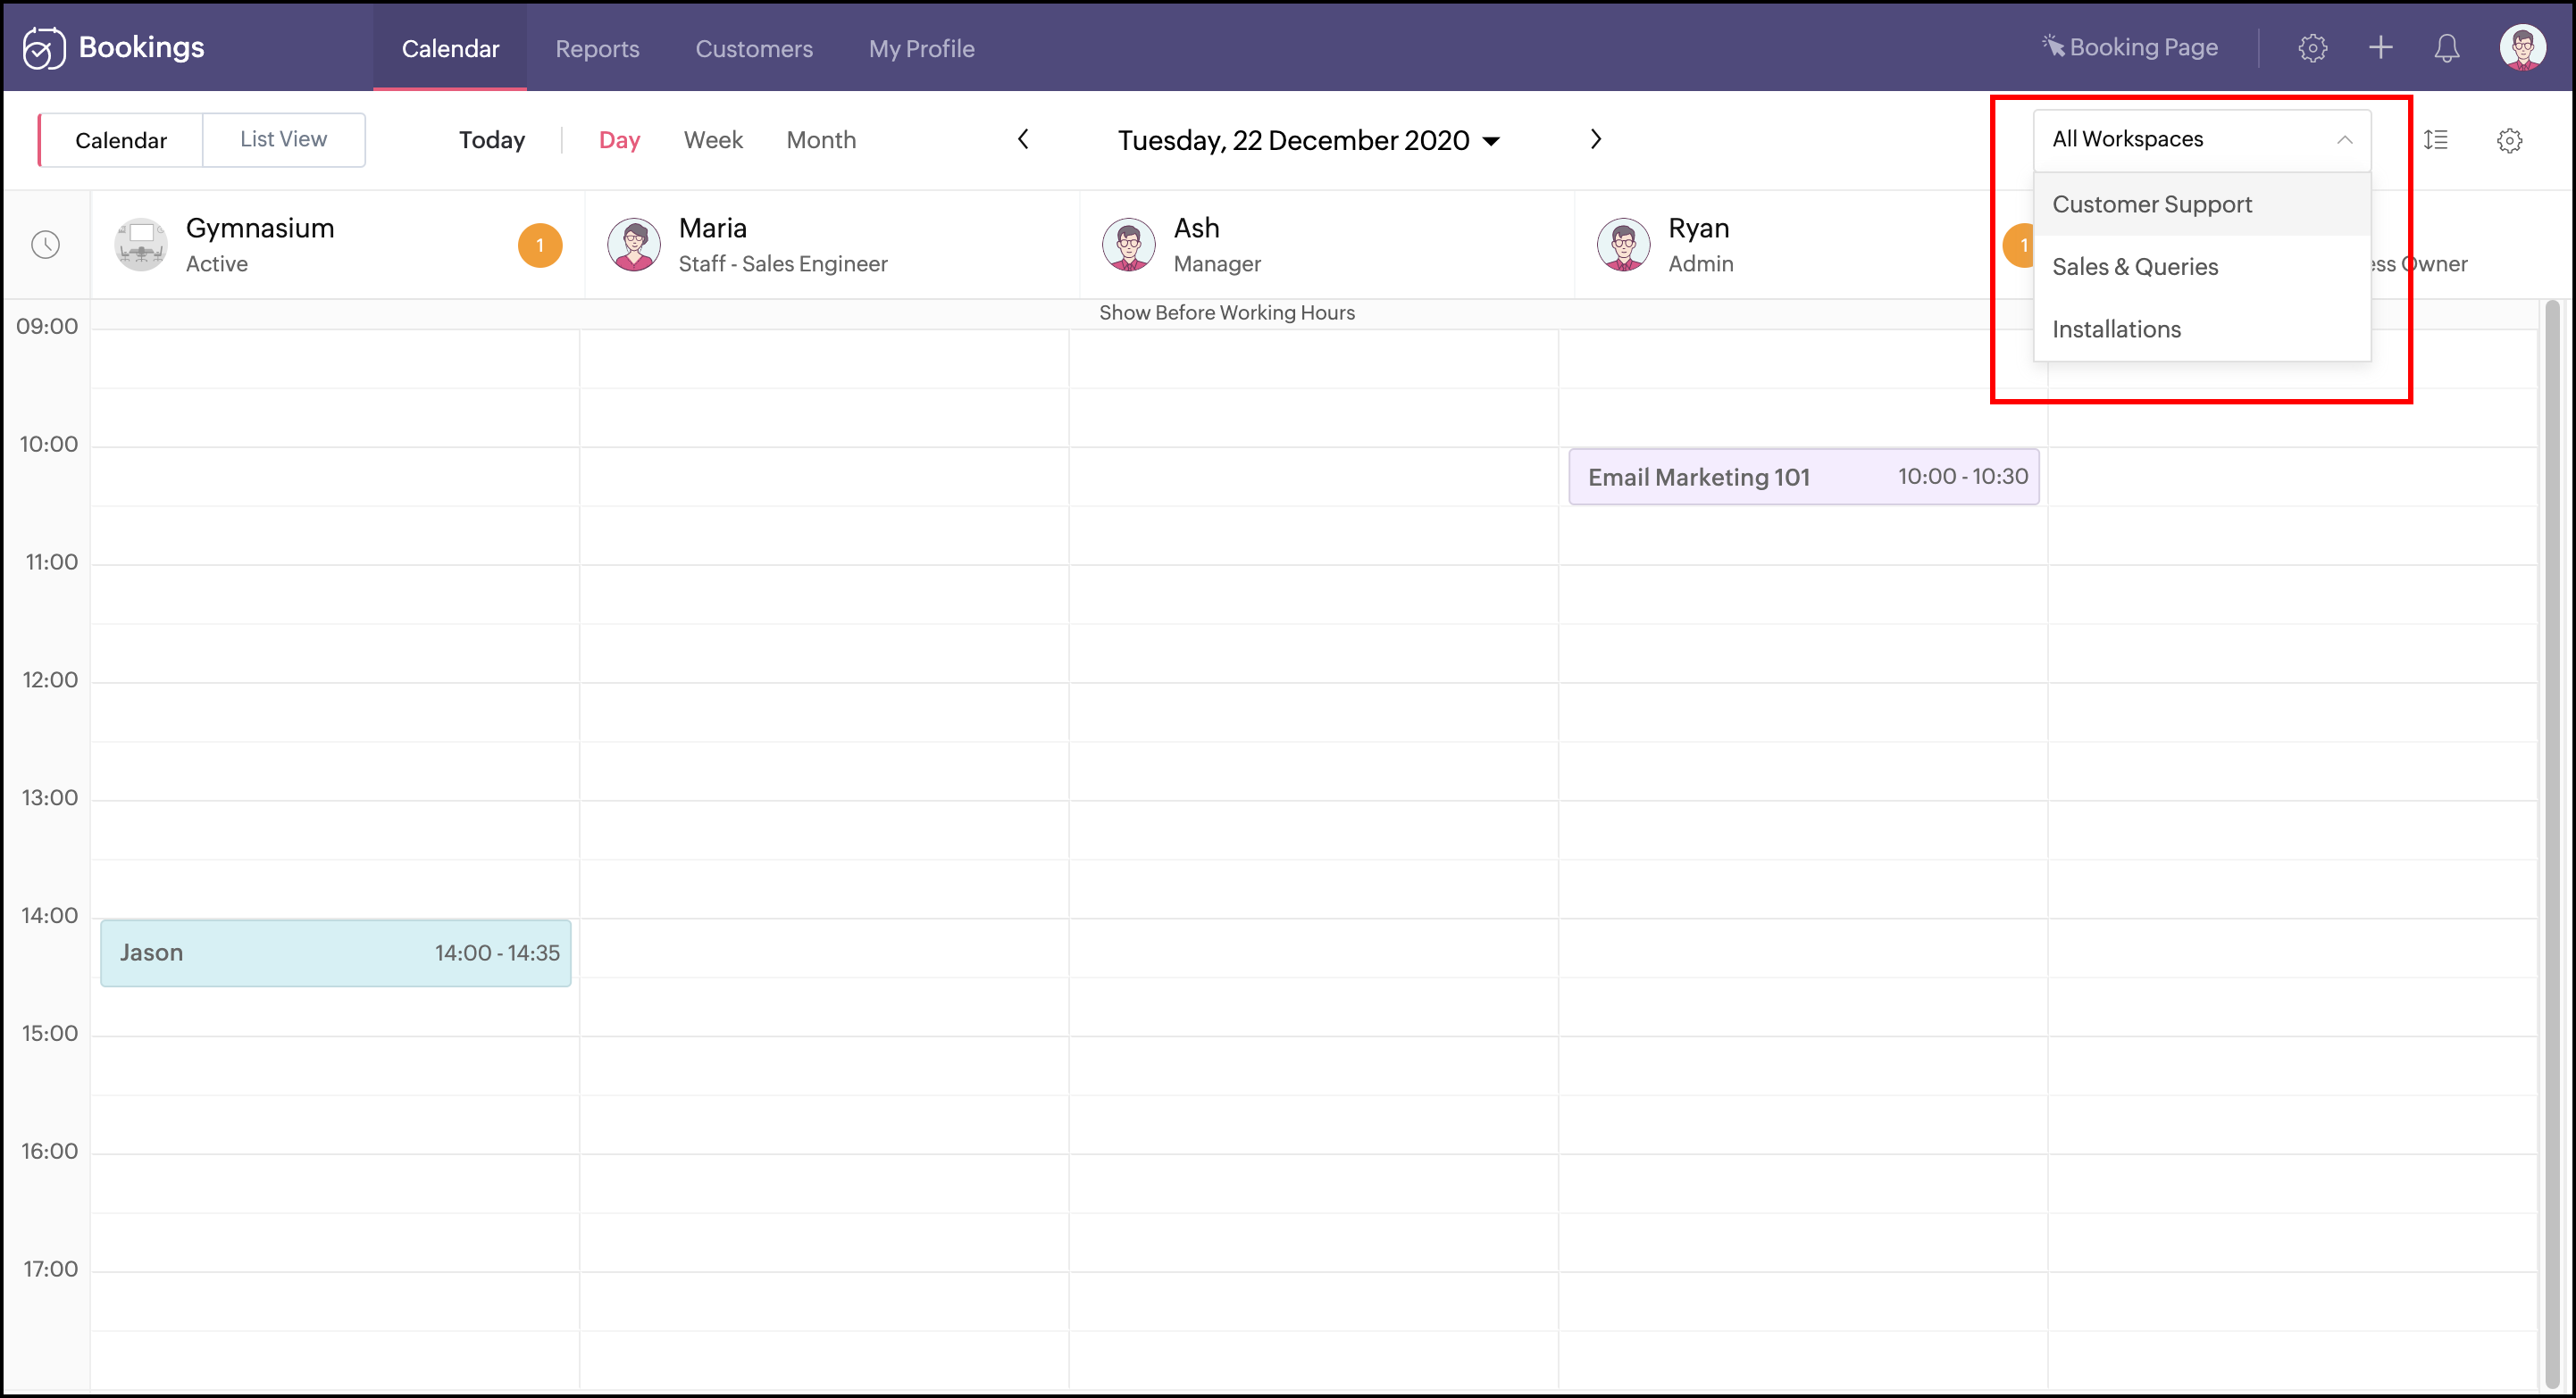
Task: Click the plus icon to add booking
Action: click(x=2380, y=48)
